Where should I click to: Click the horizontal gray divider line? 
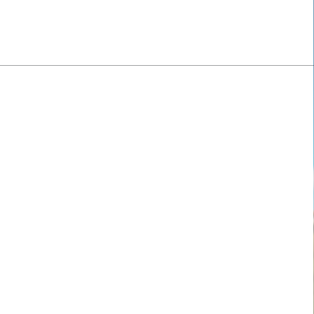(x=157, y=65)
